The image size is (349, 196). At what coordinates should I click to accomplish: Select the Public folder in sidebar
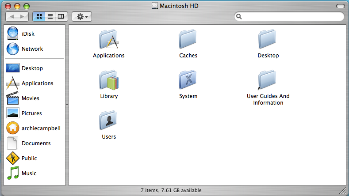pyautogui.click(x=21, y=158)
